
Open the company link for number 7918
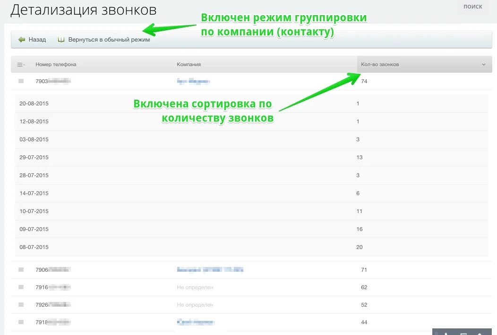(196, 322)
